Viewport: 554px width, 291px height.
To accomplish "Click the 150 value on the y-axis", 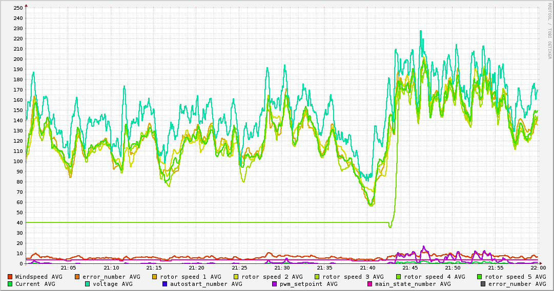I will pyautogui.click(x=17, y=110).
